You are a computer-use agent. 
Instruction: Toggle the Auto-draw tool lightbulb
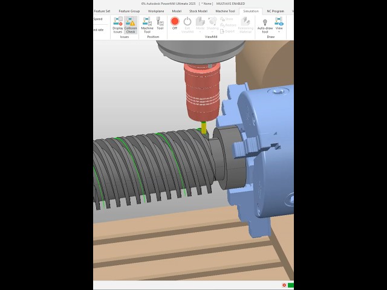[265, 26]
